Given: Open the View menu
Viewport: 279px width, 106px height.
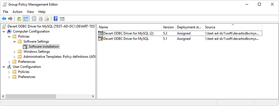Looking at the screenshot, I should click(x=30, y=12).
